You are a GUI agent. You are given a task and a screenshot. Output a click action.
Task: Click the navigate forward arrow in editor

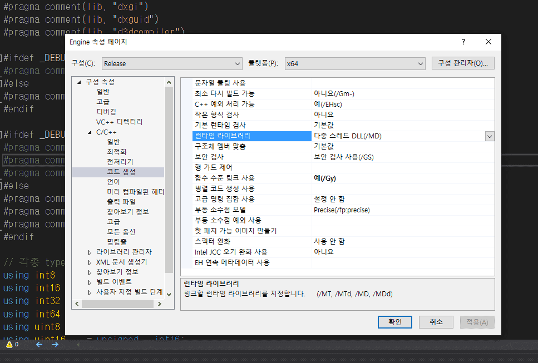55,345
